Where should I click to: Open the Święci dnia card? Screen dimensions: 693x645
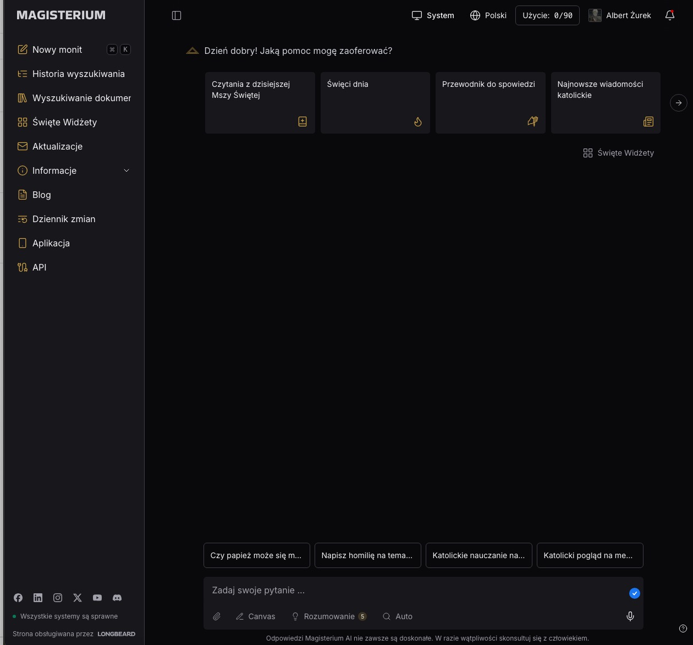375,103
